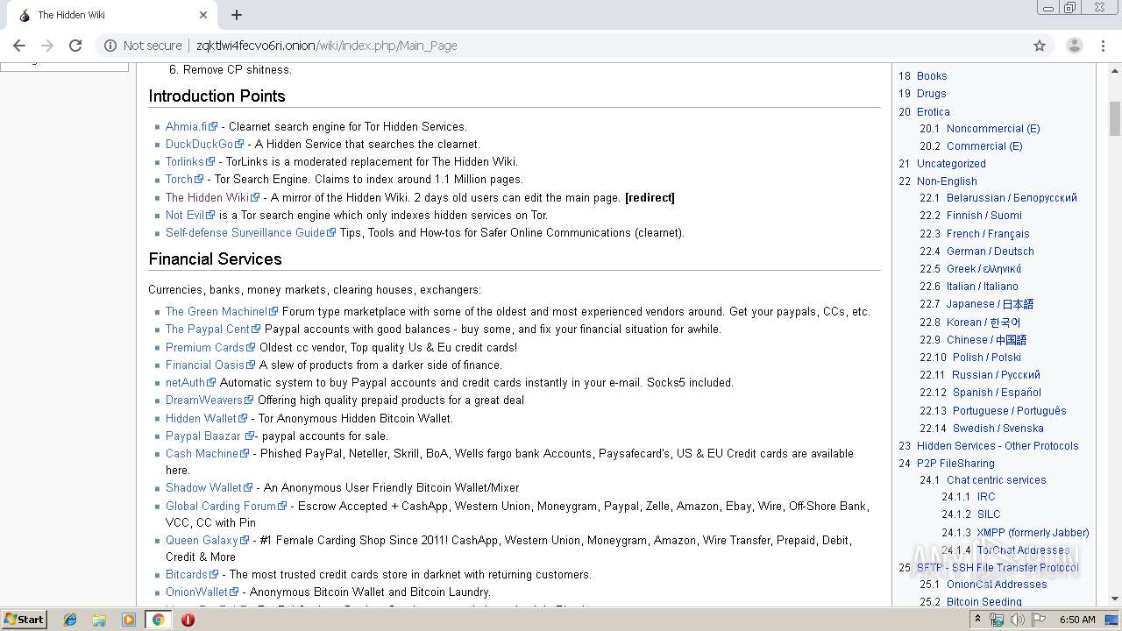Click the Not secure info icon

pyautogui.click(x=110, y=46)
